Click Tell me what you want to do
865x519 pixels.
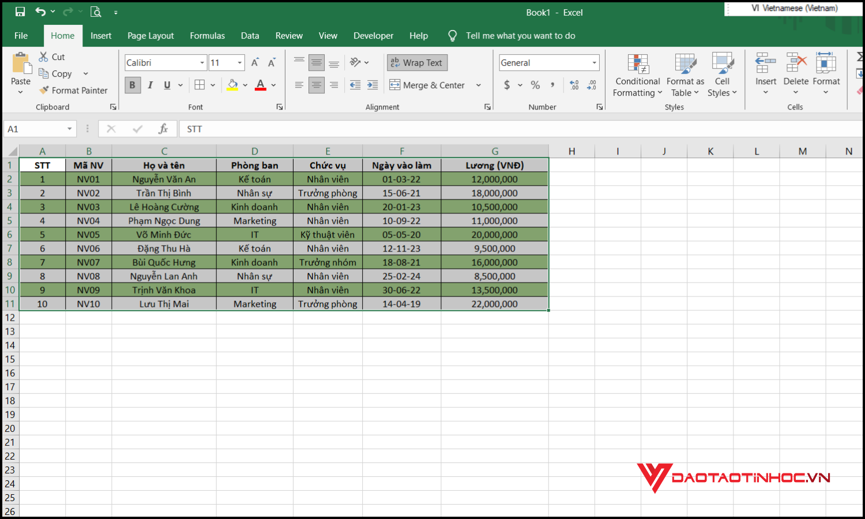520,35
